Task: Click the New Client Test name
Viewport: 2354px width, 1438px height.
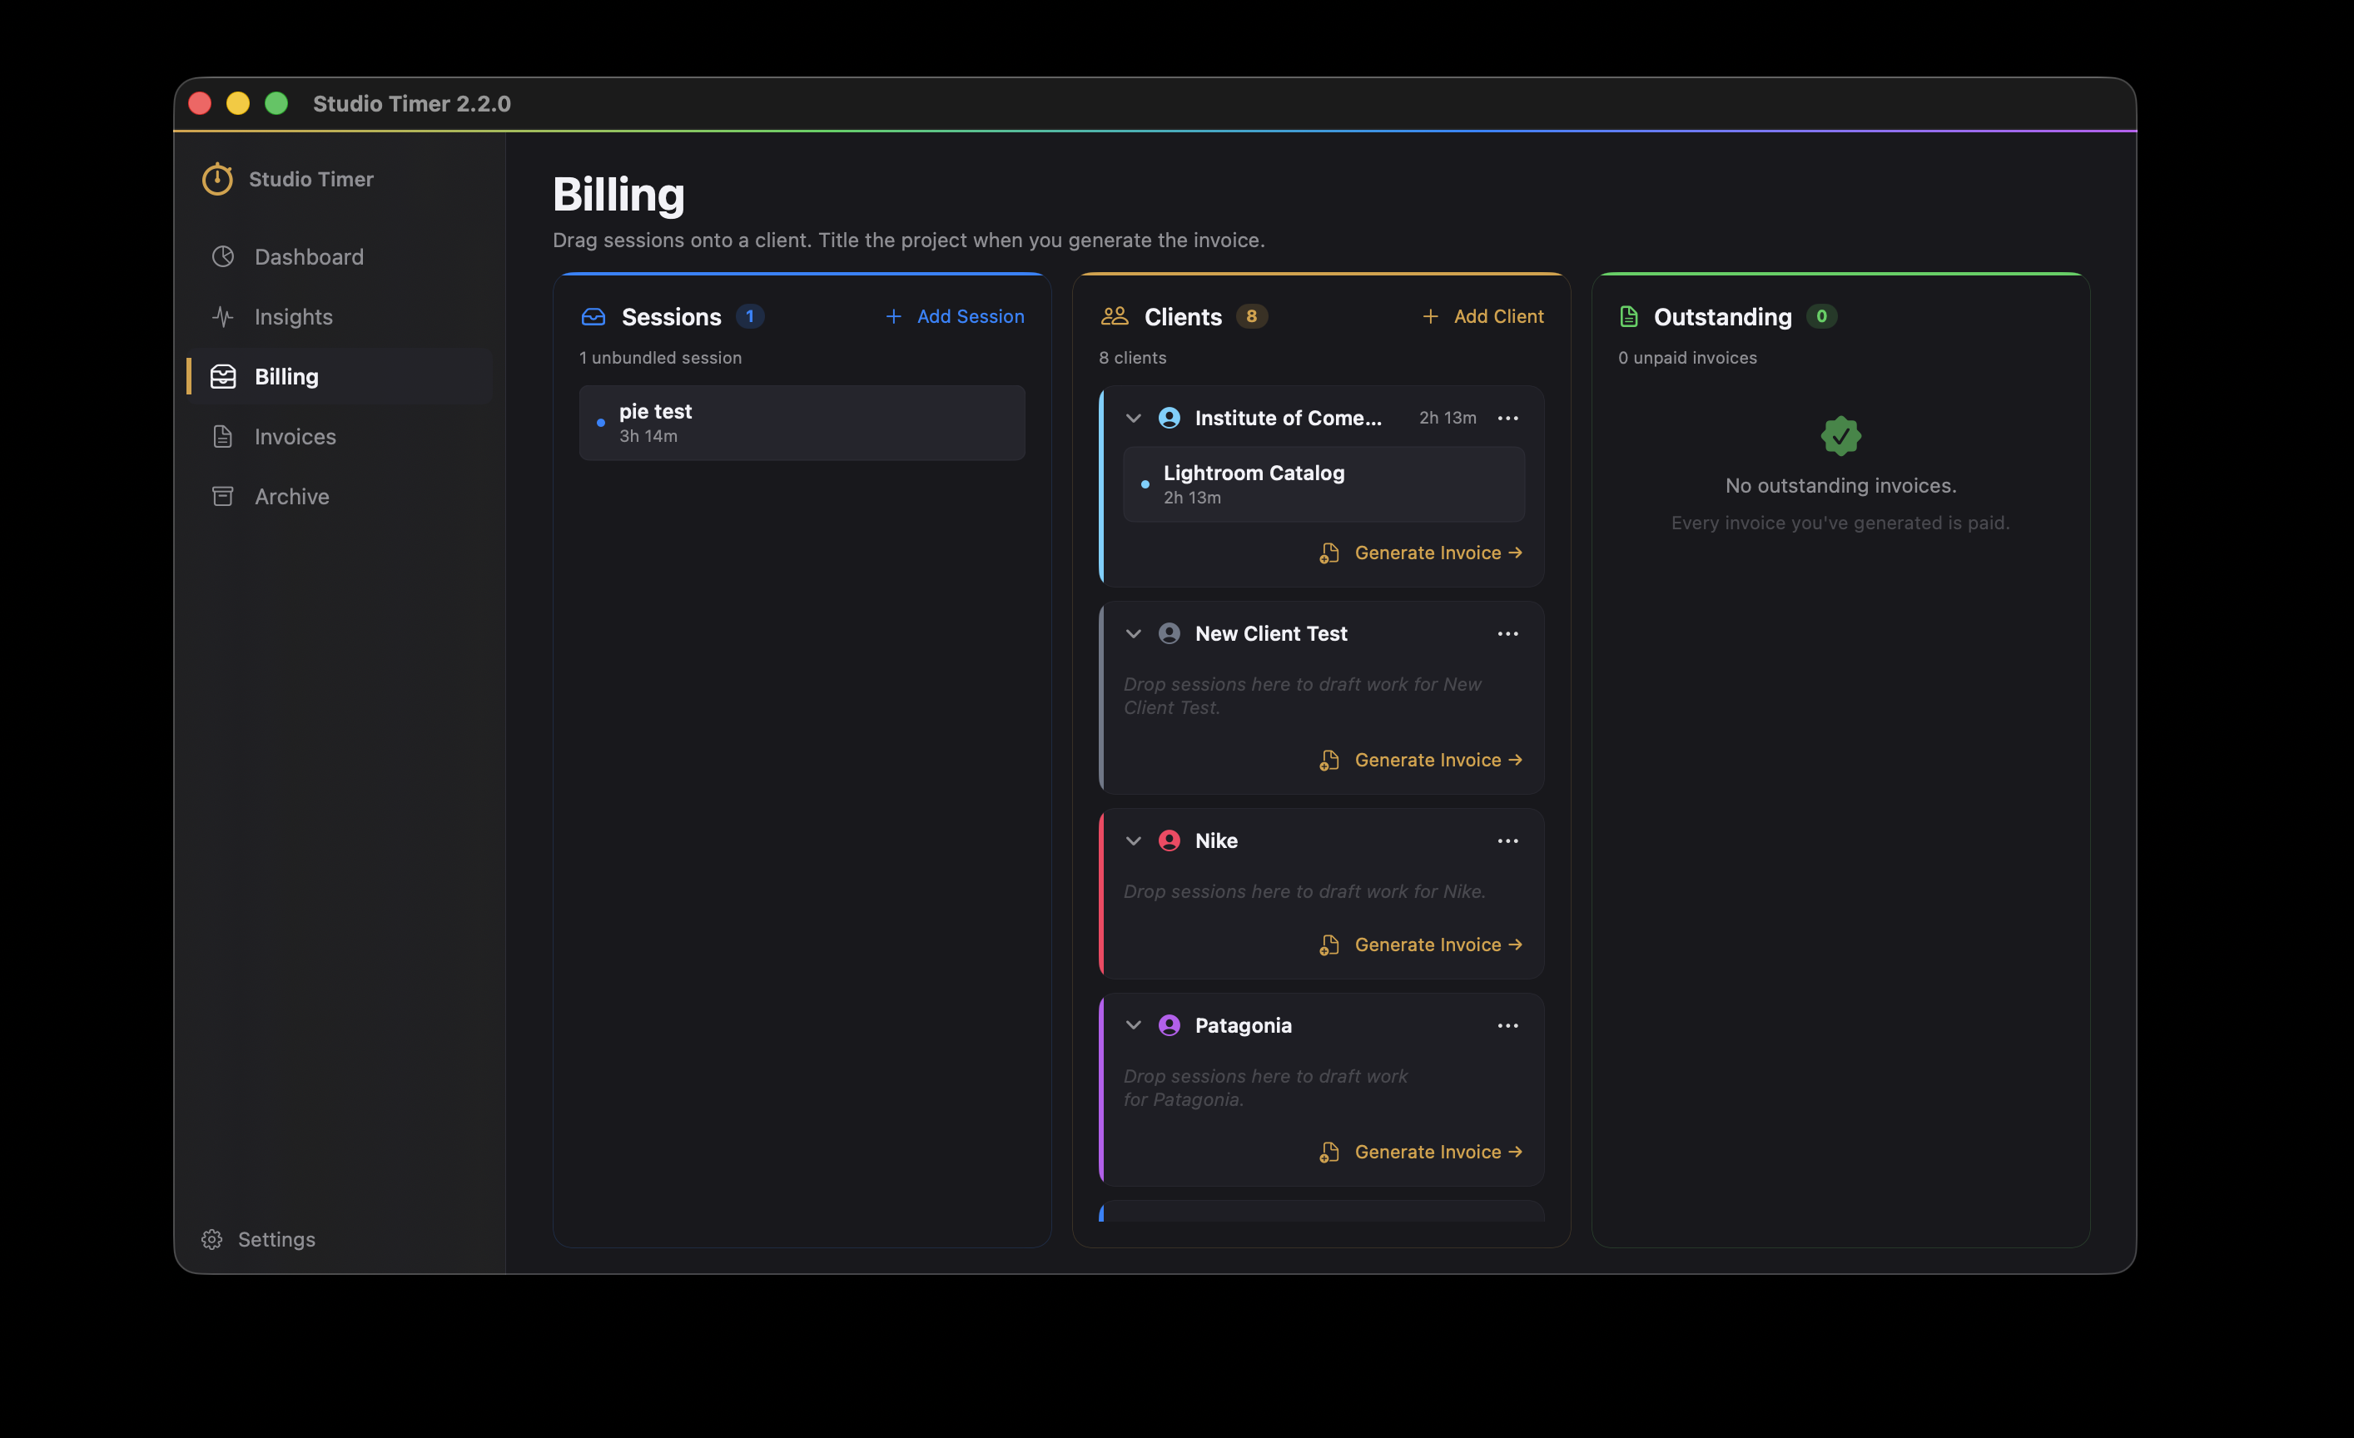Action: pyautogui.click(x=1270, y=634)
